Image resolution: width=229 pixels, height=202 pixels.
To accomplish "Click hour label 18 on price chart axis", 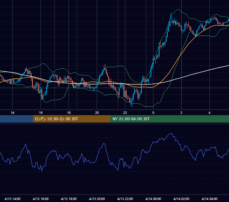I will (69, 113).
